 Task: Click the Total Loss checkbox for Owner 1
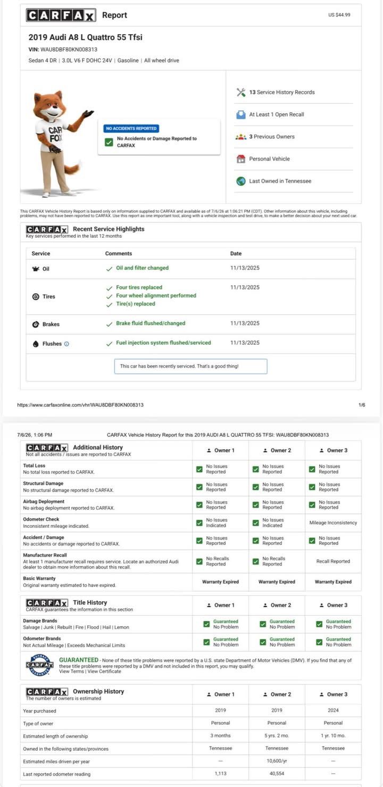(x=199, y=469)
